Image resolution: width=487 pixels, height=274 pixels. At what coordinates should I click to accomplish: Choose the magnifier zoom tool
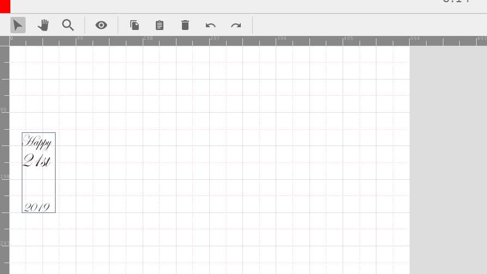[x=68, y=25]
